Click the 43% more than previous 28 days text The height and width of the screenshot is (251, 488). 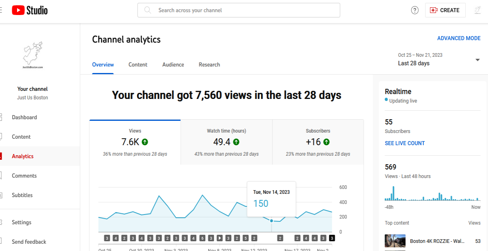pos(227,154)
